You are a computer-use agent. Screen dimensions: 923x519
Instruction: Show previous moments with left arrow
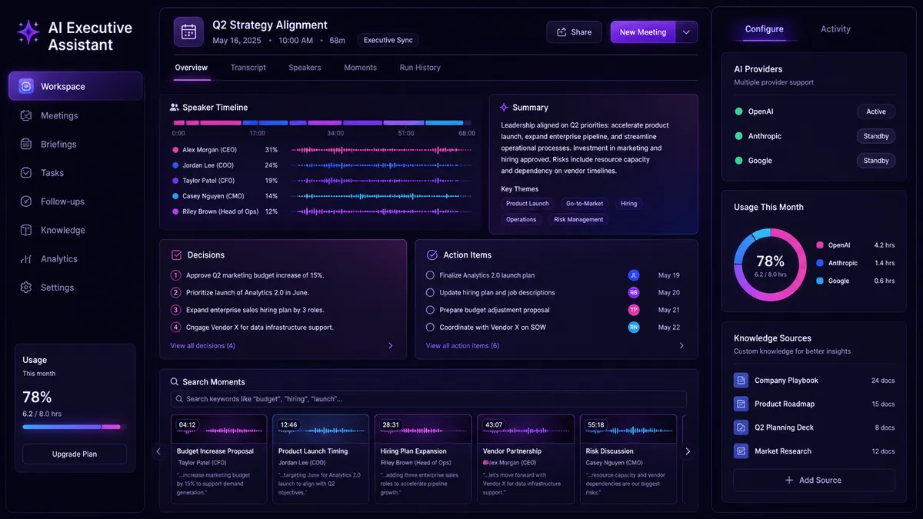click(x=158, y=451)
